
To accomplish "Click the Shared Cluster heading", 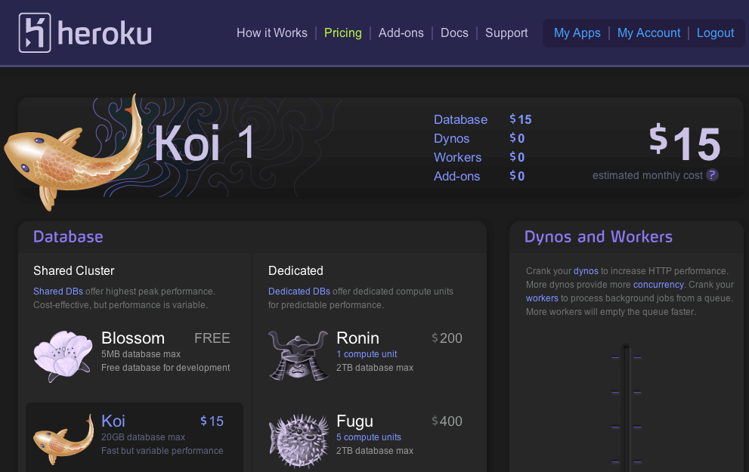I will (73, 270).
